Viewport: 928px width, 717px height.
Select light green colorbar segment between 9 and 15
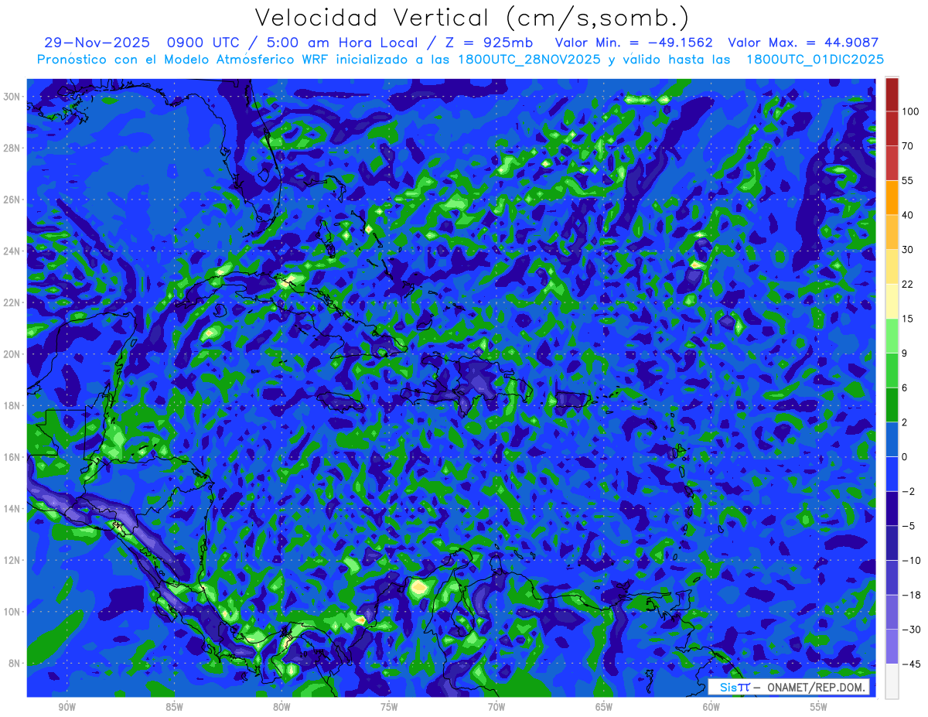[x=892, y=336]
